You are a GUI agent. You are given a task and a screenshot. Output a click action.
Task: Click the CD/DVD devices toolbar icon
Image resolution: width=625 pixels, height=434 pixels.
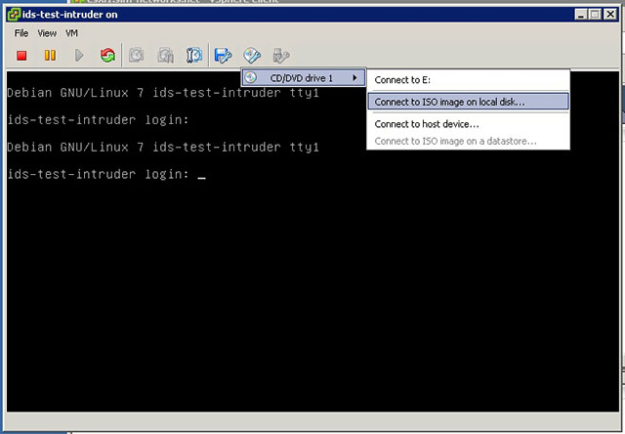252,55
